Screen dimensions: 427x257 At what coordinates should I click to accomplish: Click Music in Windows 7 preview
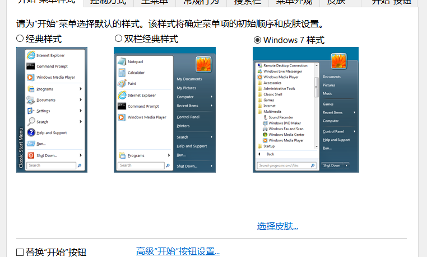327,93
